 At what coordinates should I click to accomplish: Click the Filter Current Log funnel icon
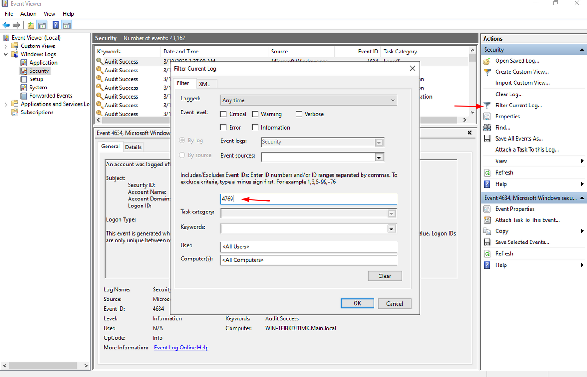coord(487,106)
